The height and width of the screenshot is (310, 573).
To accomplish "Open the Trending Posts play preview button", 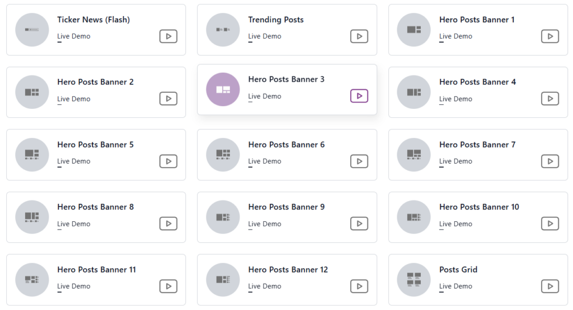I will coord(359,36).
